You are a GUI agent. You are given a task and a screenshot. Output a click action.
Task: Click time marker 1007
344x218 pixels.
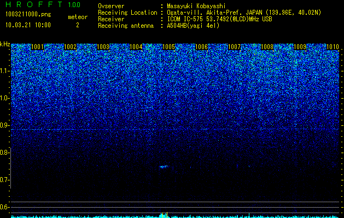pyautogui.click(x=234, y=47)
